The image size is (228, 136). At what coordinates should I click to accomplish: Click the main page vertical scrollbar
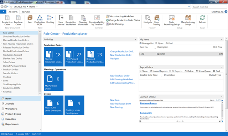tap(226, 74)
